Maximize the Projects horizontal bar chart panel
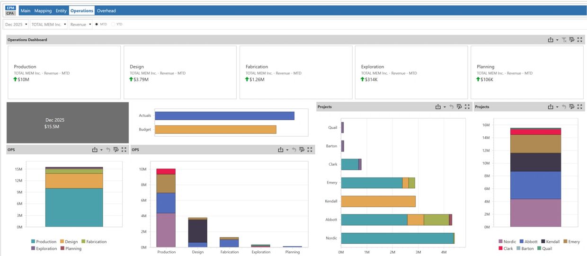Image resolution: width=587 pixels, height=256 pixels. tap(467, 107)
